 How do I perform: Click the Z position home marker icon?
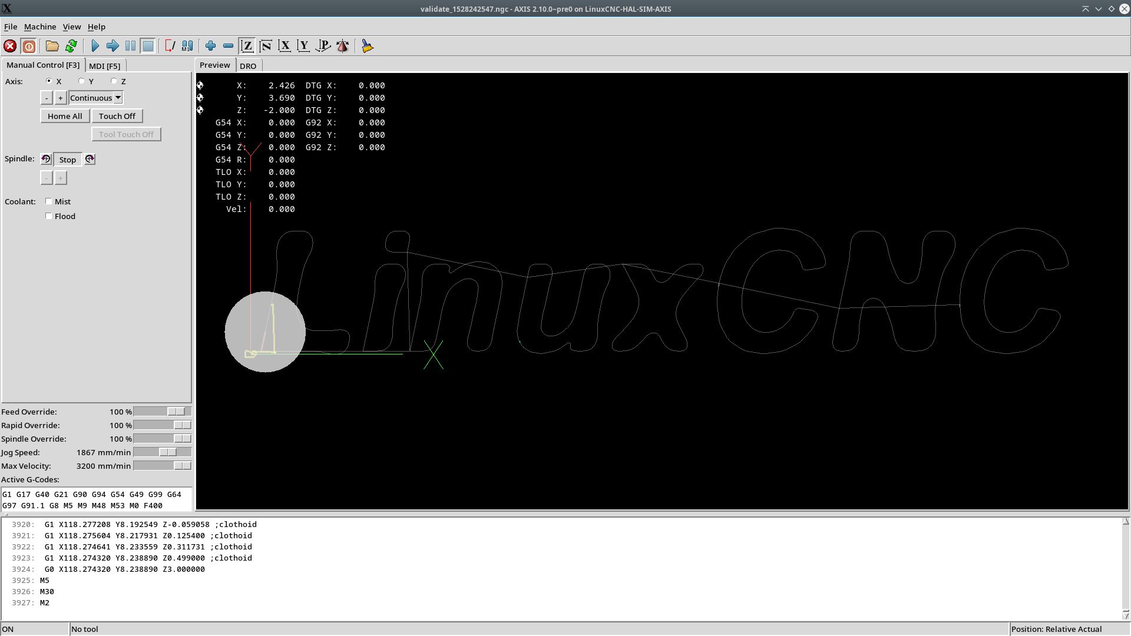tap(200, 110)
